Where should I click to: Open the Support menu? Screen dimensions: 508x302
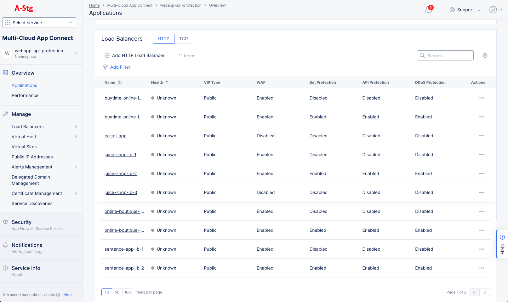pyautogui.click(x=465, y=9)
